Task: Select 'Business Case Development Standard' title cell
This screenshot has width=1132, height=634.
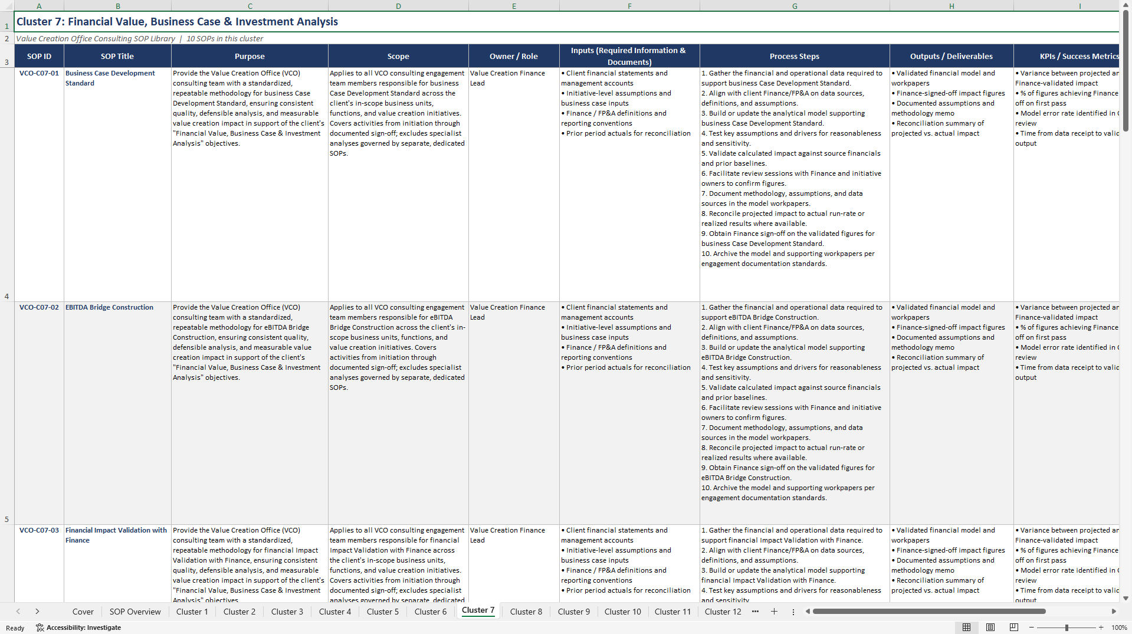Action: [x=117, y=185]
